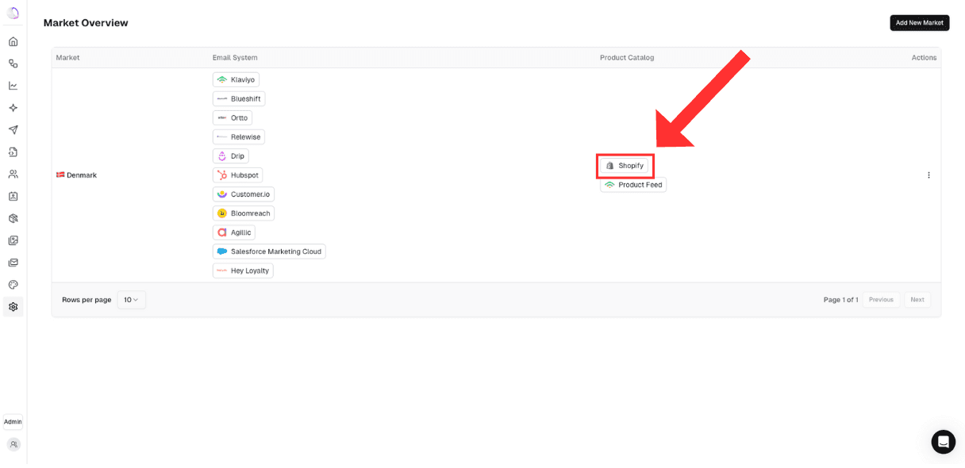Click the Market column header
This screenshot has height=468, width=965.
pos(67,58)
